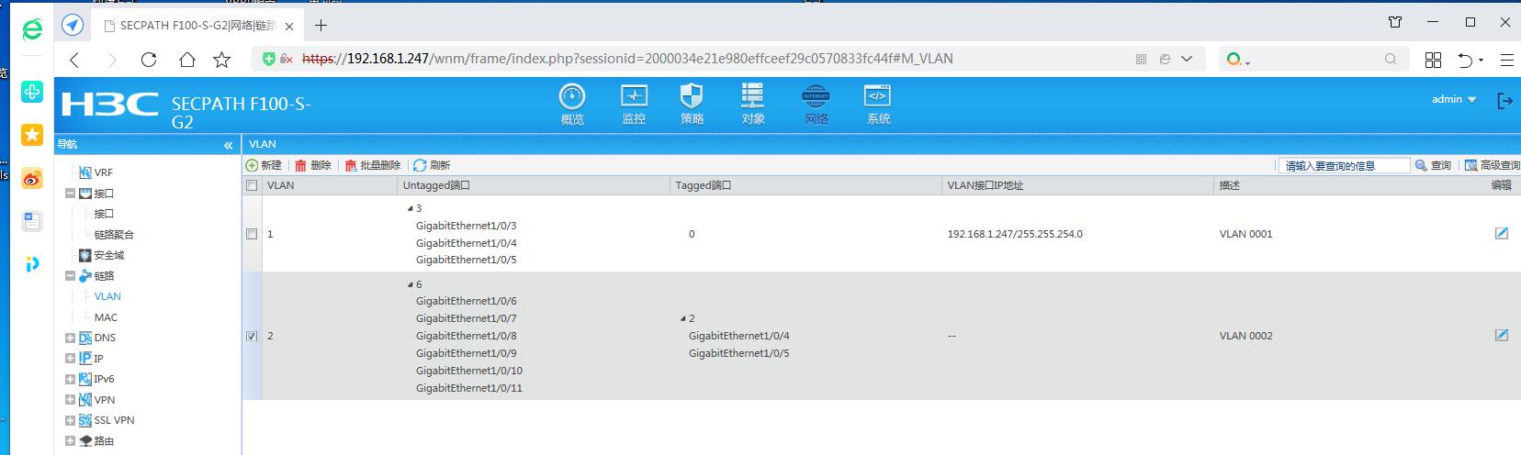Image resolution: width=1521 pixels, height=455 pixels.
Task: Select VLAN in navigation tree
Action: [x=107, y=296]
